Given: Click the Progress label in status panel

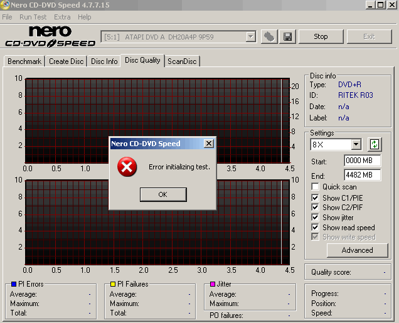Looking at the screenshot, I should 325,294.
